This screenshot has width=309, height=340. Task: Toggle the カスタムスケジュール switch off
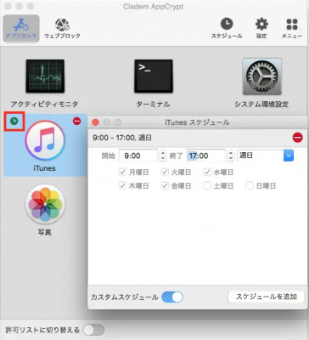(172, 297)
